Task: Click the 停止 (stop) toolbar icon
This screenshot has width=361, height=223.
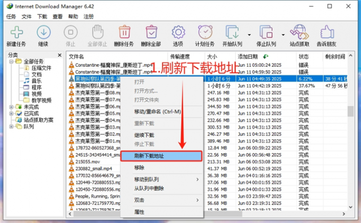Action: (x=71, y=32)
